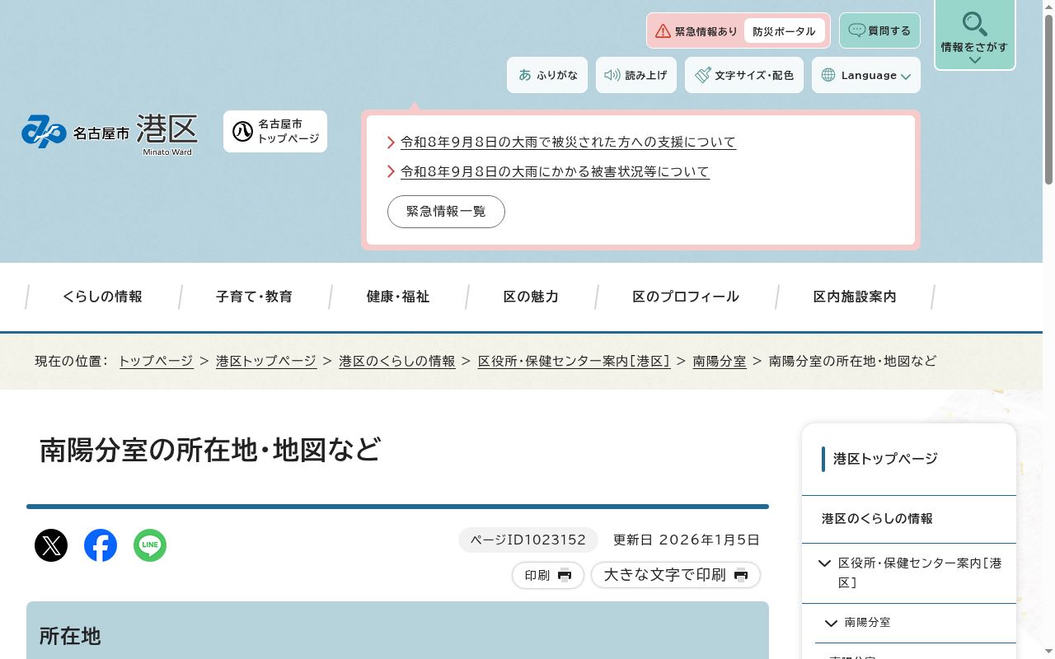This screenshot has width=1055, height=659.
Task: Open the 質問する chat button
Action: (x=879, y=30)
